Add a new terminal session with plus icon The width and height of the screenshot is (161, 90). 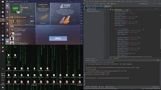[x=97, y=60]
